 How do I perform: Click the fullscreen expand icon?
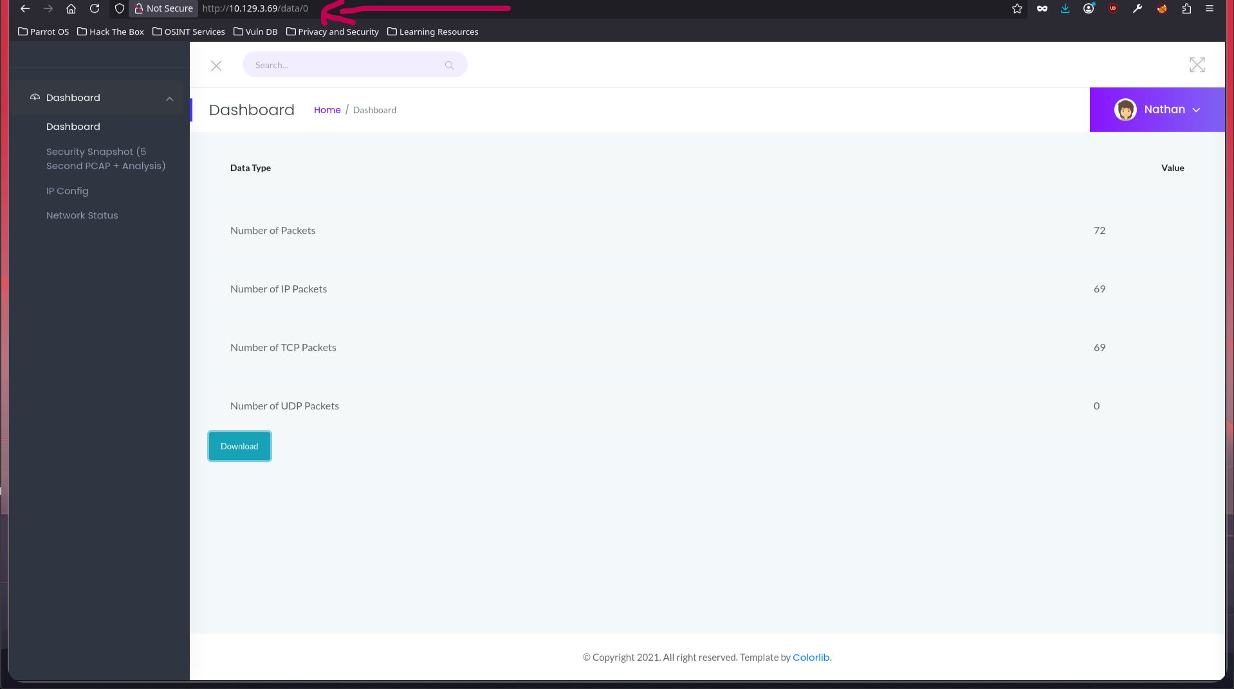click(x=1197, y=65)
